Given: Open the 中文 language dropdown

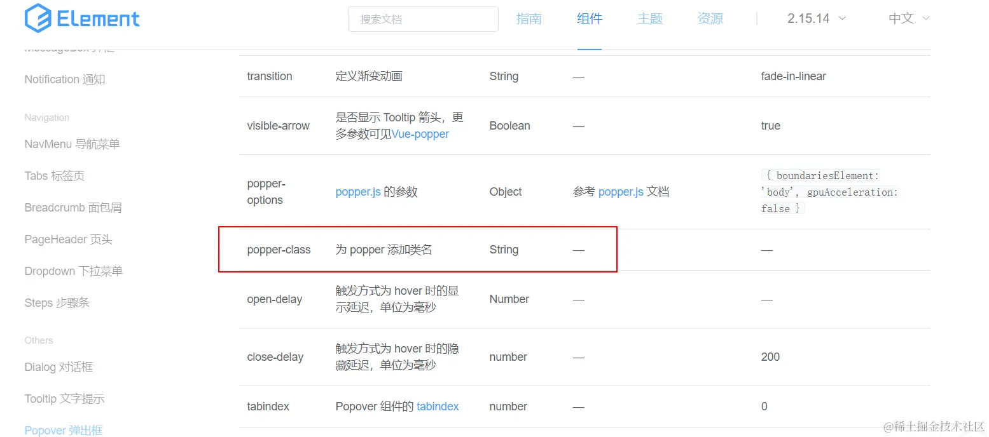Looking at the screenshot, I should tap(902, 18).
